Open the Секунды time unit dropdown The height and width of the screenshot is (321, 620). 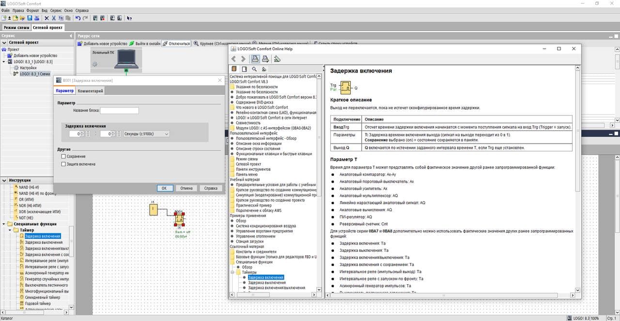(x=146, y=134)
